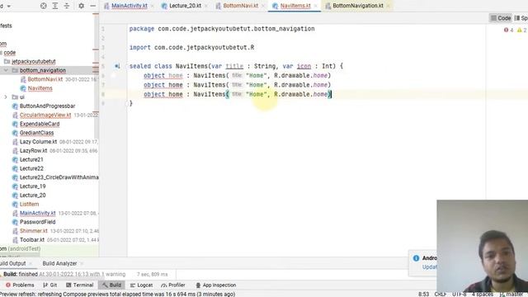This screenshot has width=528, height=297.
Task: Open ListItem file
Action: pos(30,204)
